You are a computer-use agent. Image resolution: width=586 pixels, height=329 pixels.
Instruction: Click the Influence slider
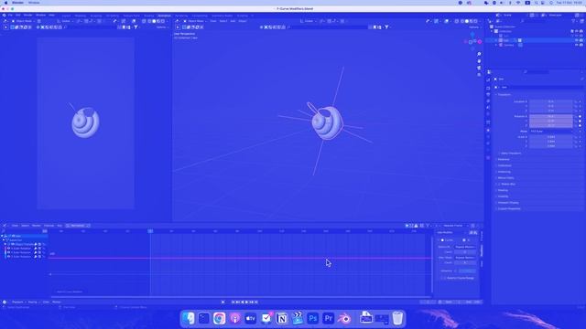coord(468,271)
